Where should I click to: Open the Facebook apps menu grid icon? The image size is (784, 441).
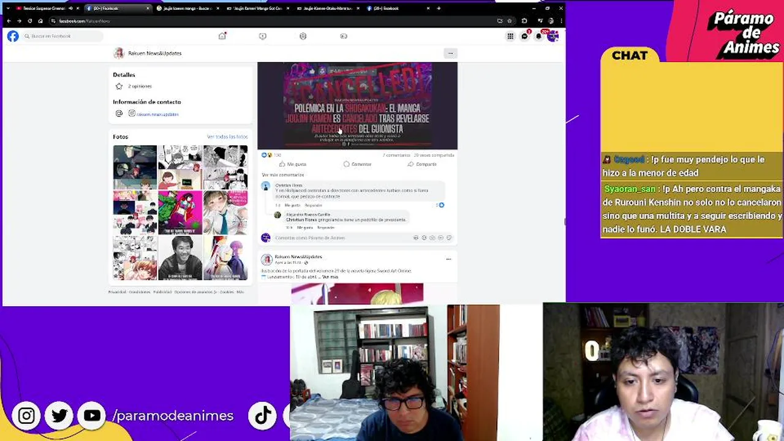[x=510, y=36]
